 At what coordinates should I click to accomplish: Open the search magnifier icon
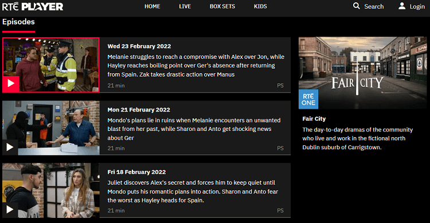356,6
